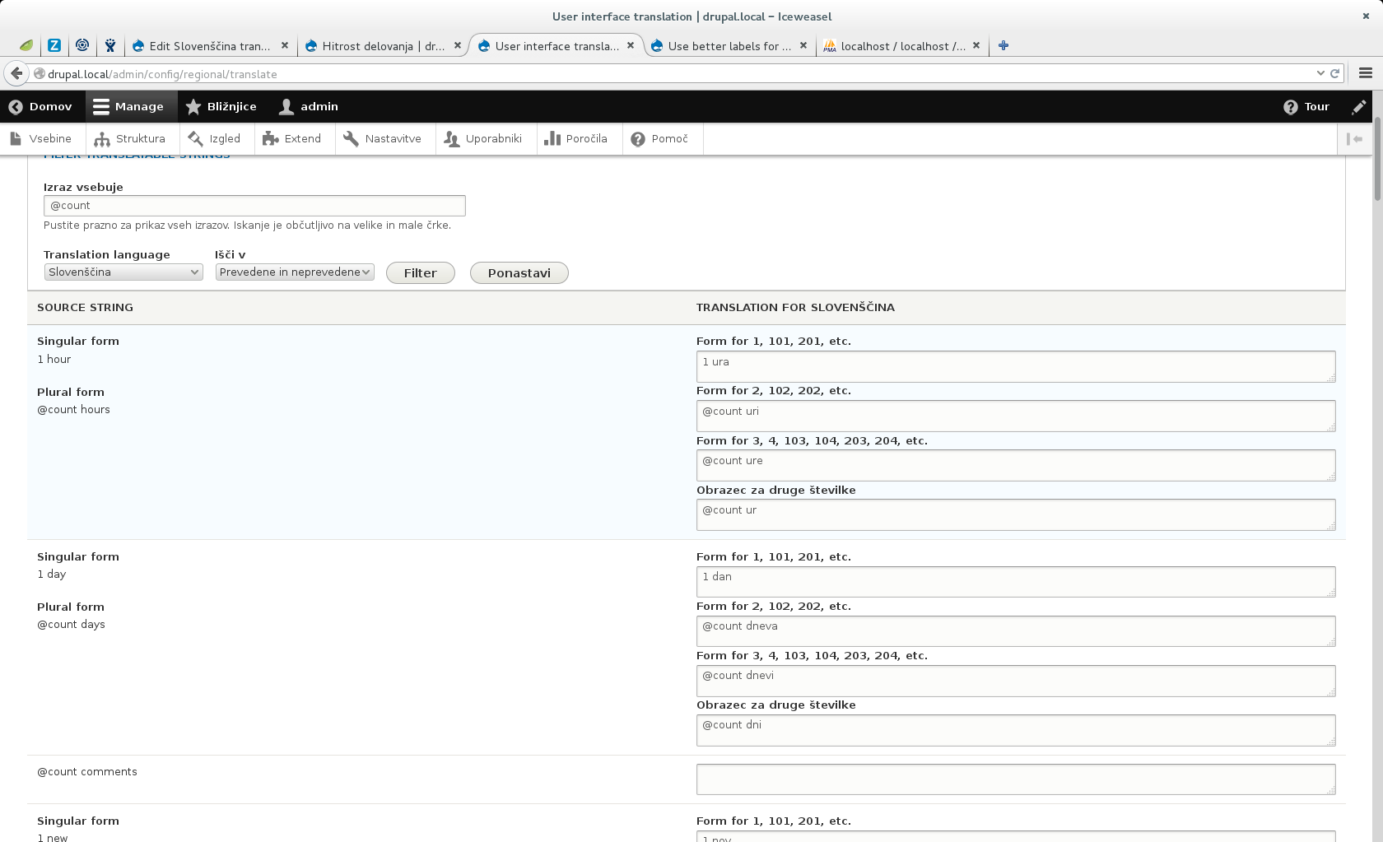Click the Bližnjice star icon
1383x842 pixels.
point(193,106)
